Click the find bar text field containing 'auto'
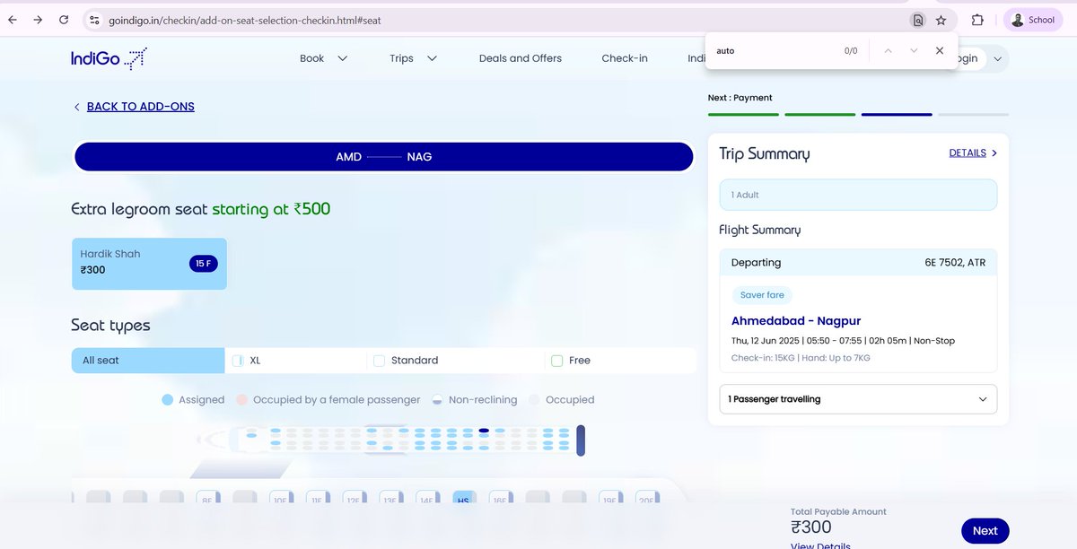 [772, 51]
